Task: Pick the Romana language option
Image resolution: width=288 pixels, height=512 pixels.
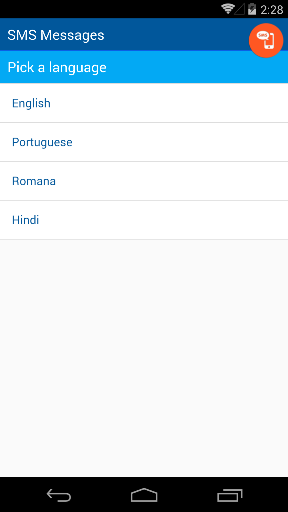Action: pyautogui.click(x=34, y=181)
